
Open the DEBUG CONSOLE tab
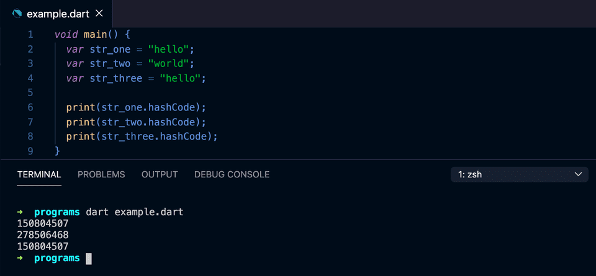pos(232,174)
